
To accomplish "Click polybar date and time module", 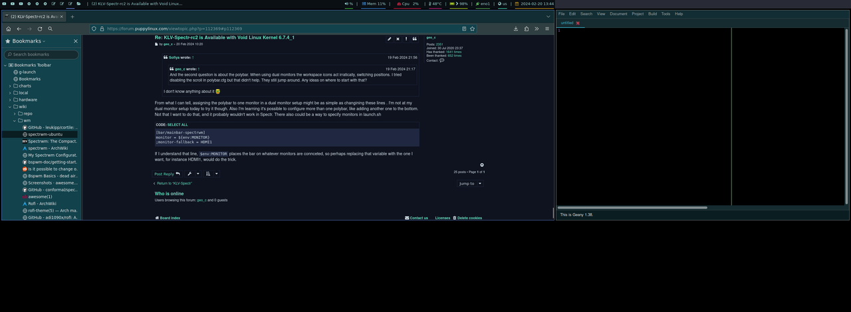I will coord(534,3).
